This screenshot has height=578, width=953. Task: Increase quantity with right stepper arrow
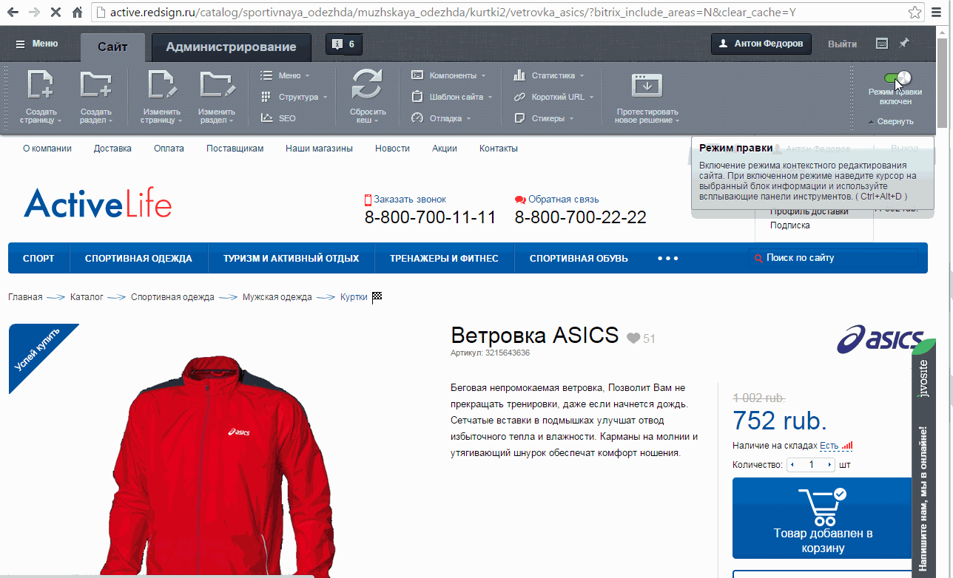coord(829,465)
